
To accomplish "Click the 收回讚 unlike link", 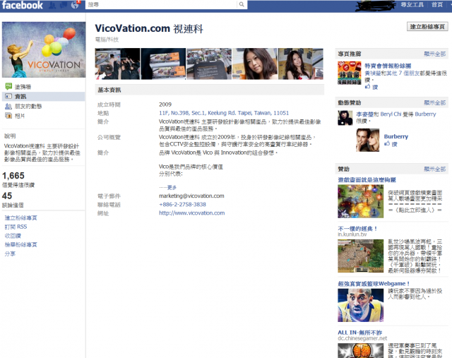I will coord(13,236).
